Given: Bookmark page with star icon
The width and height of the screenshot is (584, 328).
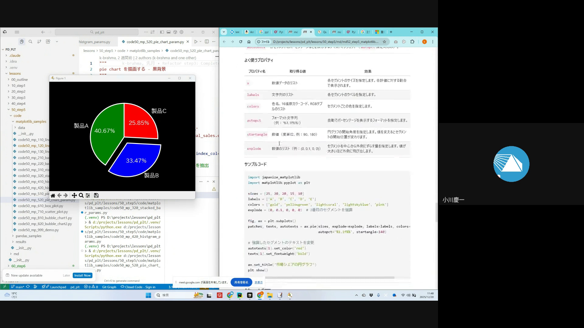Looking at the screenshot, I should point(384,42).
